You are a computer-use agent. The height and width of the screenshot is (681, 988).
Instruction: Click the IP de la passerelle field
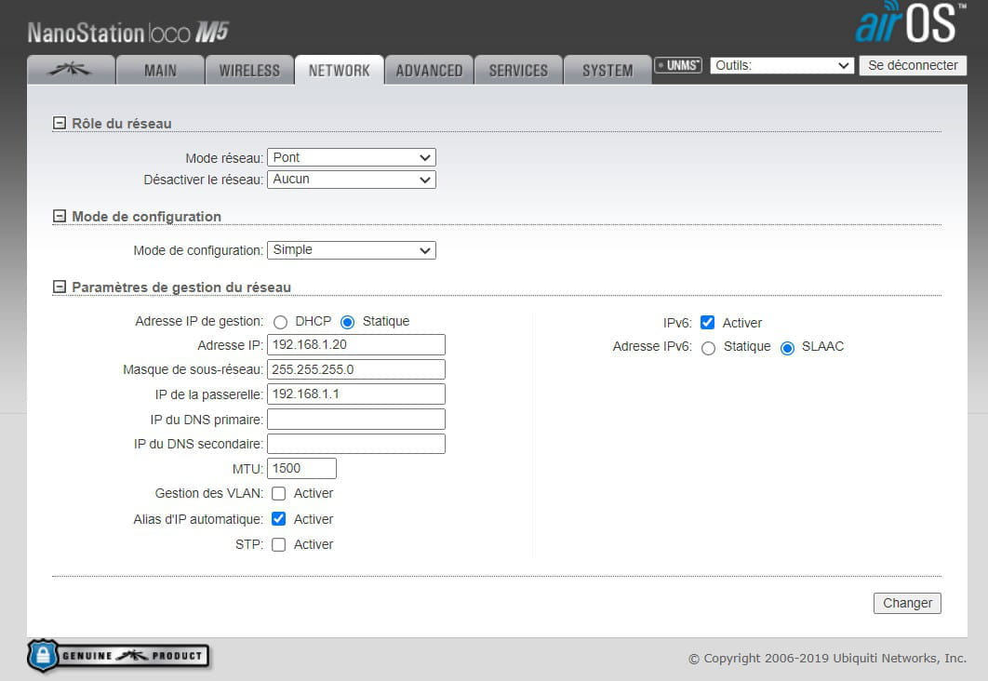356,394
